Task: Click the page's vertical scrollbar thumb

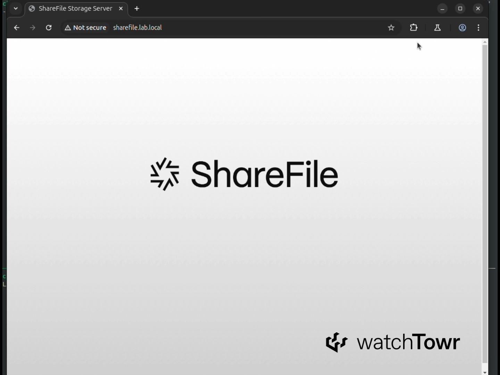Action: point(485,204)
